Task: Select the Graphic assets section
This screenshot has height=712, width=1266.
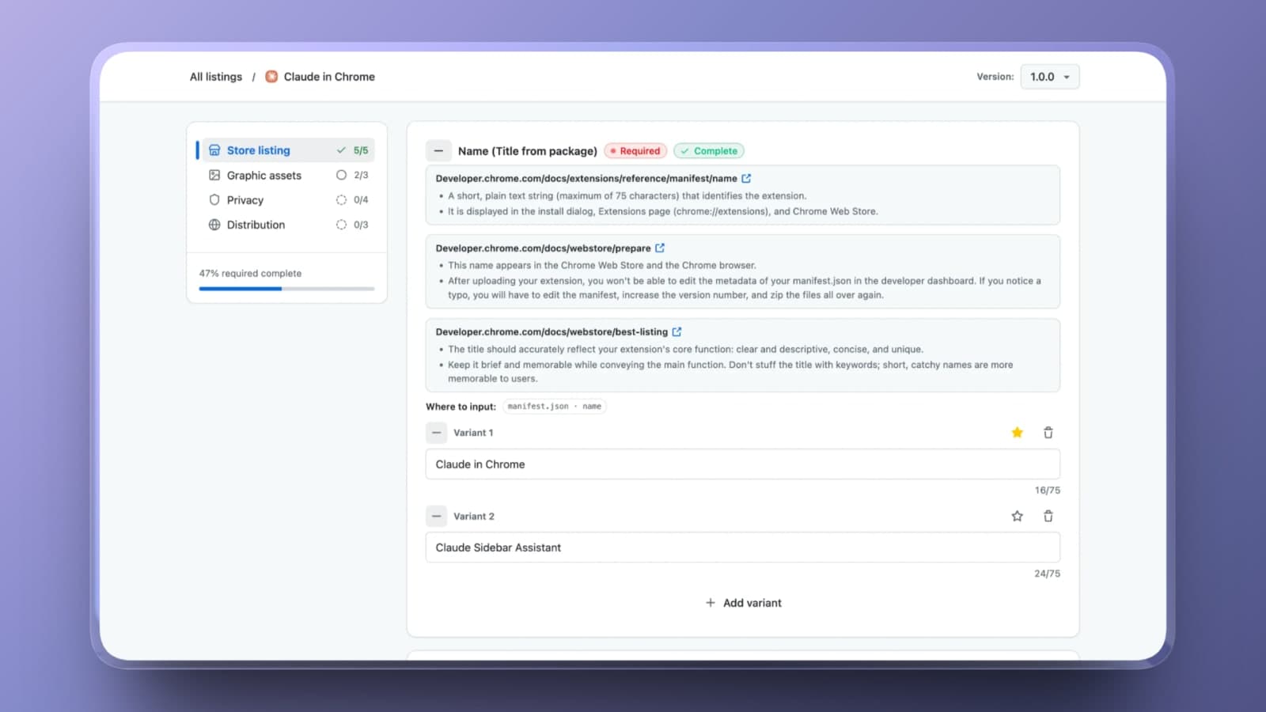Action: pyautogui.click(x=289, y=175)
